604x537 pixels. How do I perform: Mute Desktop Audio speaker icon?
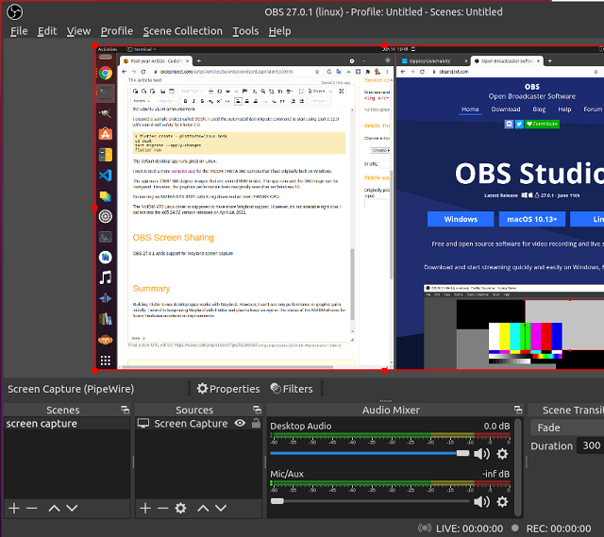[481, 454]
